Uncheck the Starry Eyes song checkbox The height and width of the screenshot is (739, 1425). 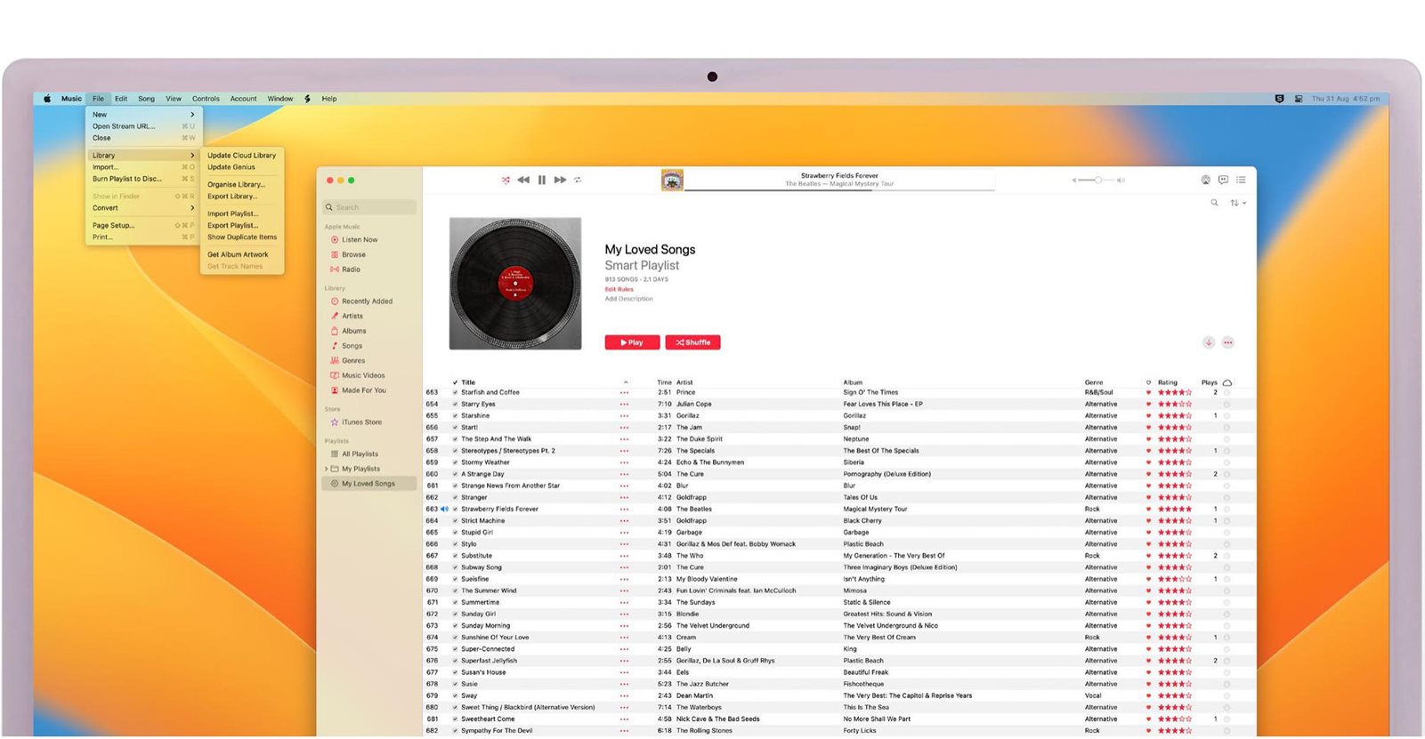coord(455,404)
